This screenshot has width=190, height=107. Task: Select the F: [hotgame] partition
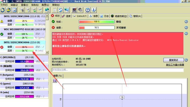24,77
